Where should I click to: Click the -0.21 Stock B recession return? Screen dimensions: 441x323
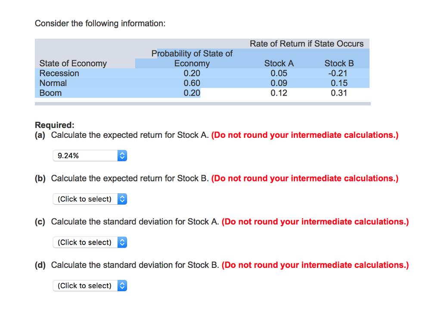[x=339, y=73]
